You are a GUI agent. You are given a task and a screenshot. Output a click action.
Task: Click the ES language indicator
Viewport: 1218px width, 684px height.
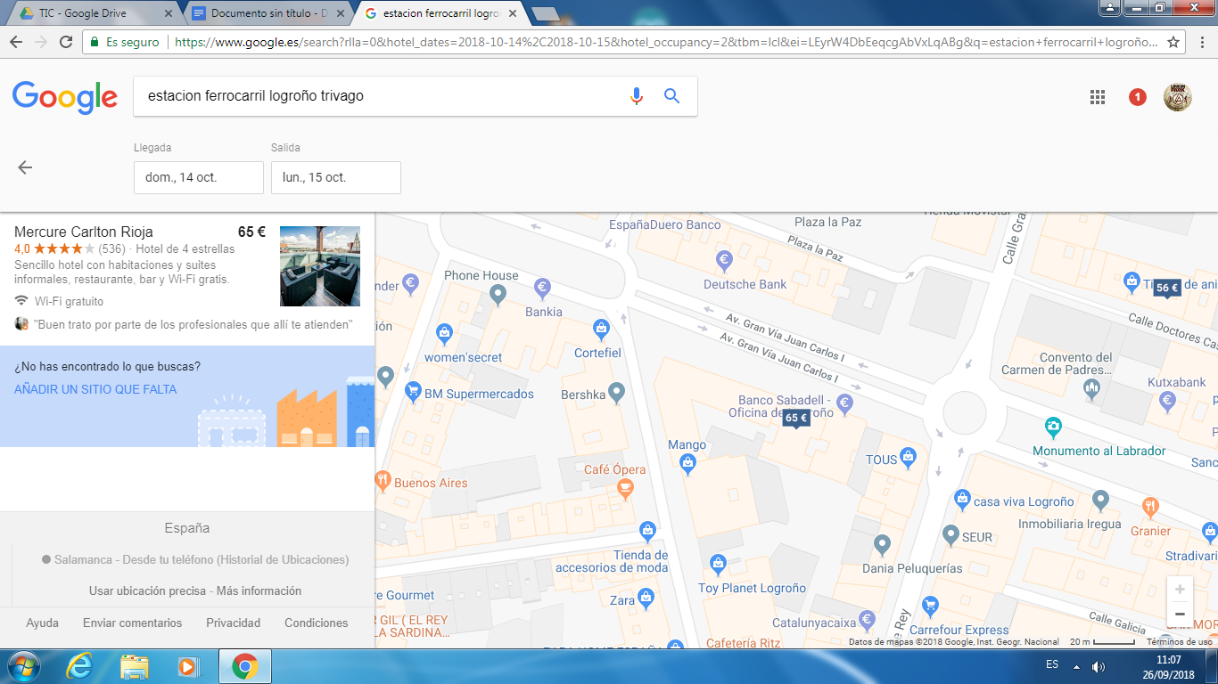click(1052, 665)
